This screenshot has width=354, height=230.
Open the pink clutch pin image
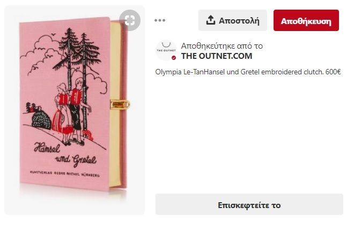(x=75, y=110)
